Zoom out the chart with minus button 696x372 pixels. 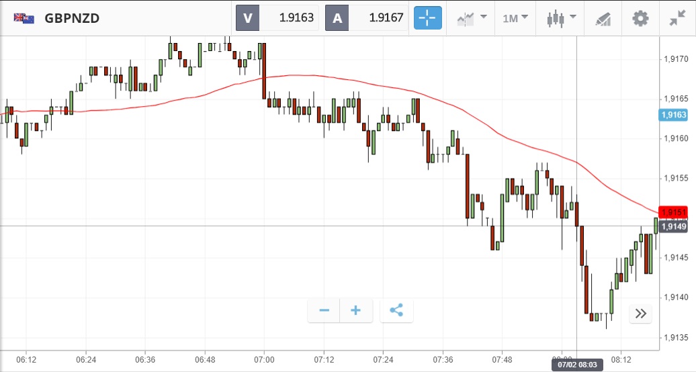pyautogui.click(x=324, y=311)
